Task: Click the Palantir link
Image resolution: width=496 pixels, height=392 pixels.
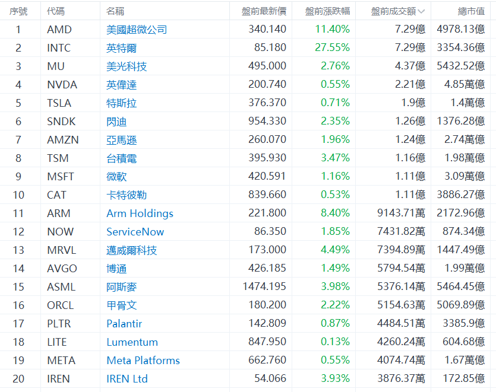Action: click(x=124, y=324)
